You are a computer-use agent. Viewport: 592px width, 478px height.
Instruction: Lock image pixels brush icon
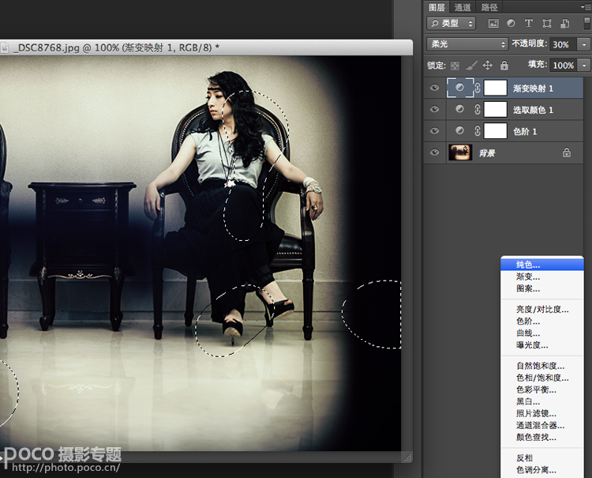coord(471,66)
